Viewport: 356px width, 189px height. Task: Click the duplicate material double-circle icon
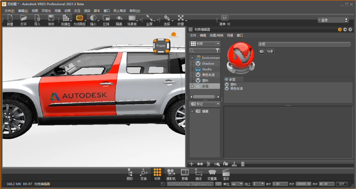point(200,164)
